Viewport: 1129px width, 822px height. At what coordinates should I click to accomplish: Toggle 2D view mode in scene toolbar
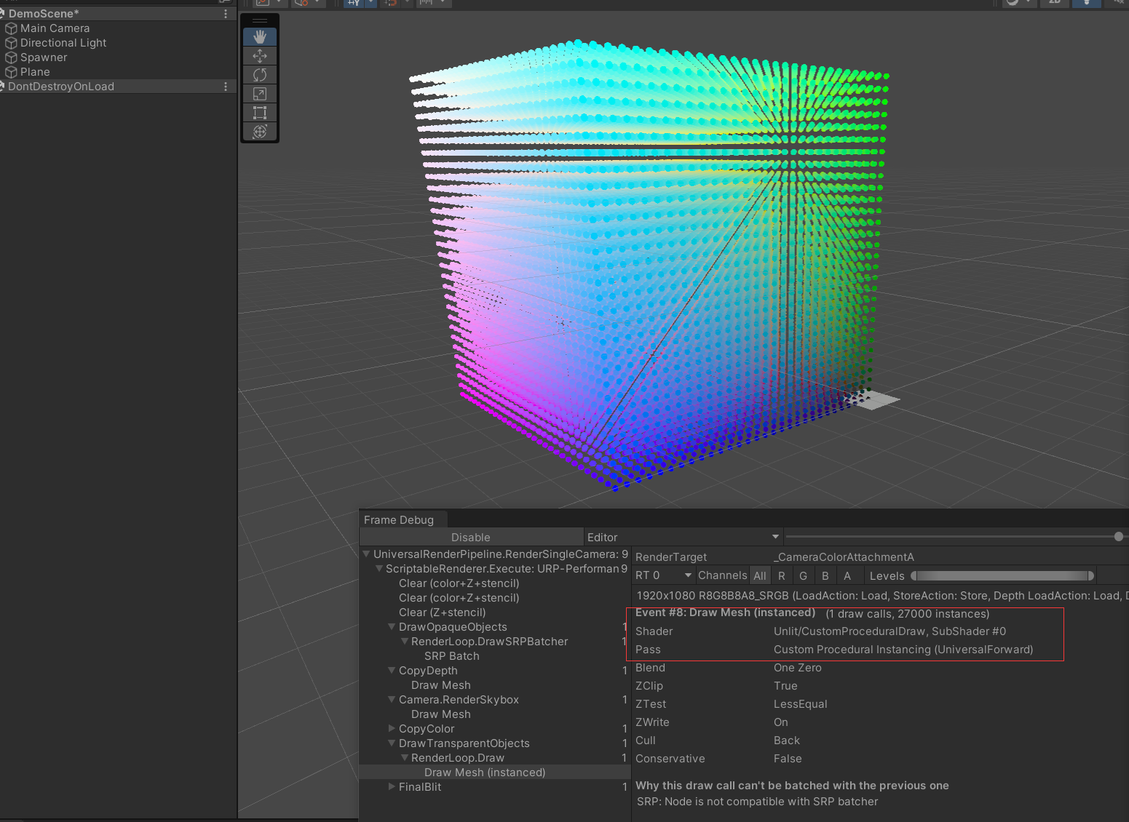tap(1054, 4)
